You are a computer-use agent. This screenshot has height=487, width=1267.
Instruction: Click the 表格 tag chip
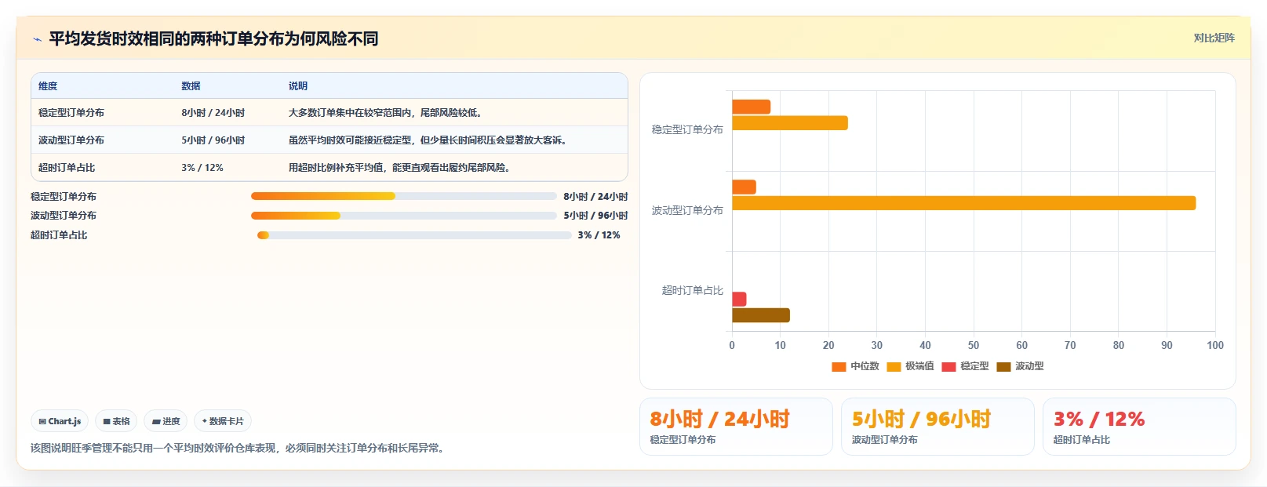(116, 421)
